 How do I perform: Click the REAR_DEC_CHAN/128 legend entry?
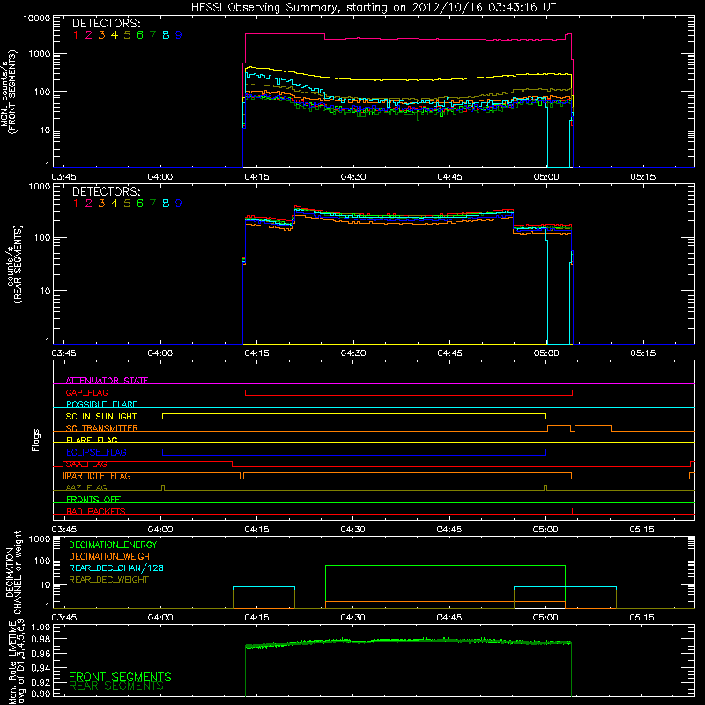(116, 568)
